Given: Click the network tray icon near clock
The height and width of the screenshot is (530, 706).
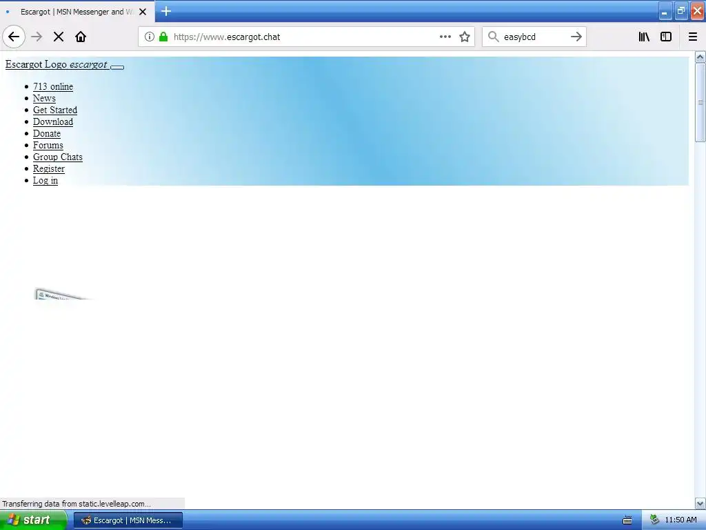Looking at the screenshot, I should pos(654,520).
